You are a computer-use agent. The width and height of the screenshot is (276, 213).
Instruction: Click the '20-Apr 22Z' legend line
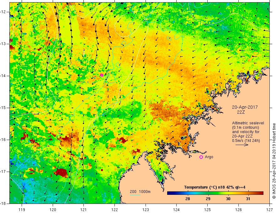point(242,136)
